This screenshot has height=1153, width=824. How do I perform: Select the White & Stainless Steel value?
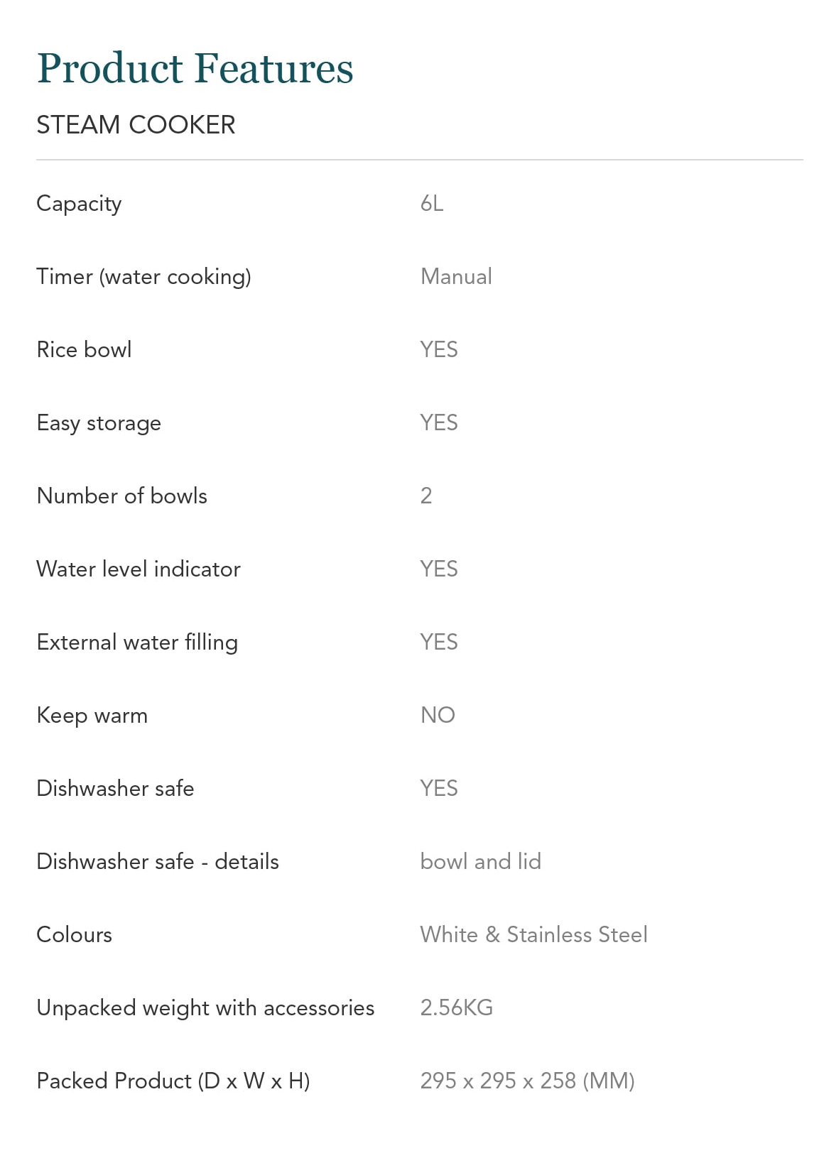[x=533, y=935]
